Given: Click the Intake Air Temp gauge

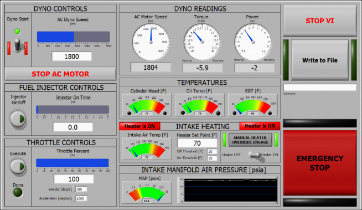Looking at the screenshot, I should [x=147, y=149].
